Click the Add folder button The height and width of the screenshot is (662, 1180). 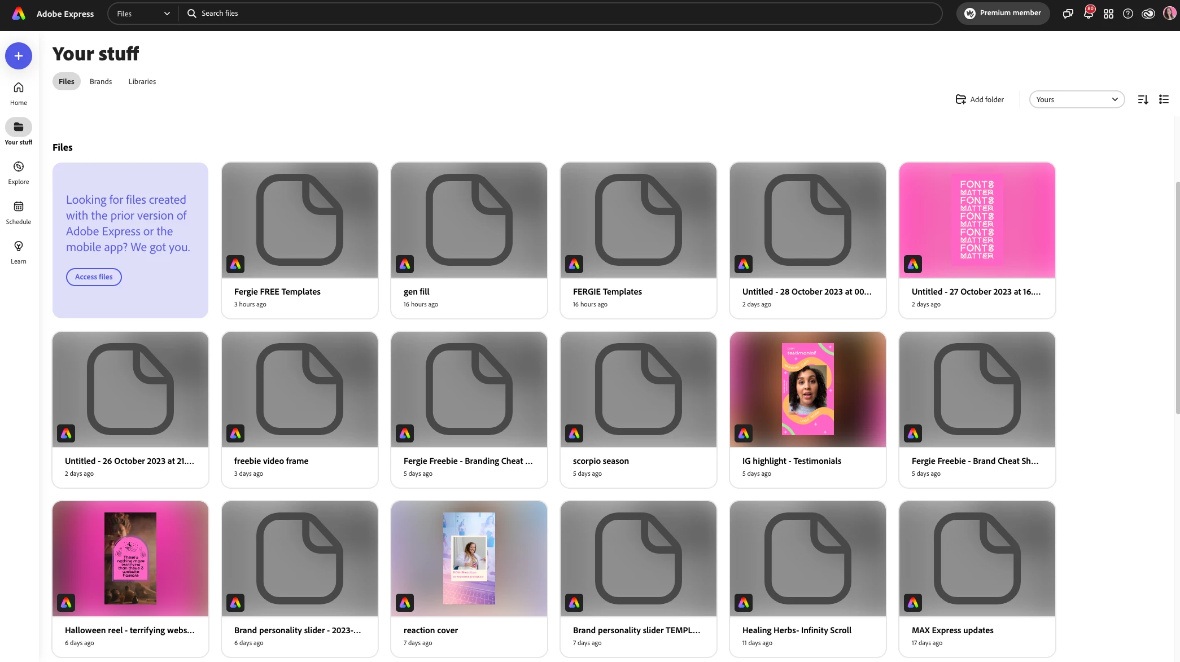[980, 99]
